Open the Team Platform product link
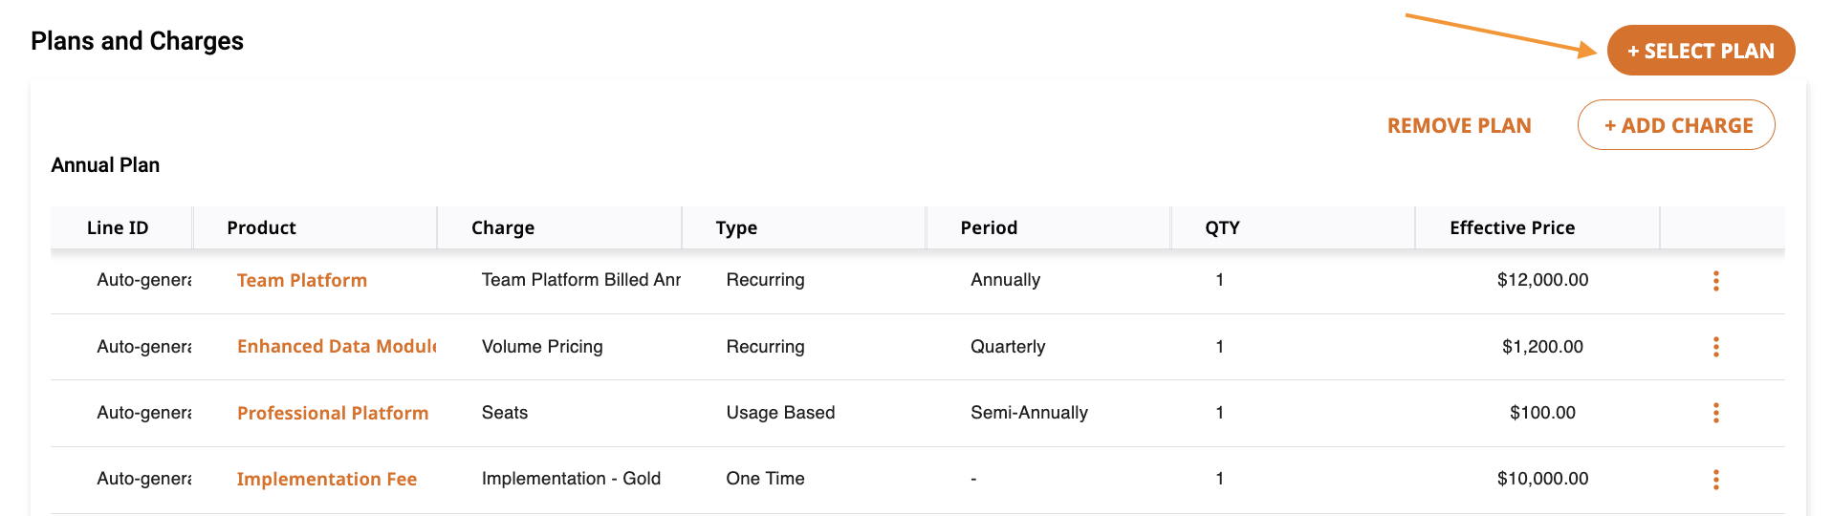The image size is (1832, 516). point(302,280)
